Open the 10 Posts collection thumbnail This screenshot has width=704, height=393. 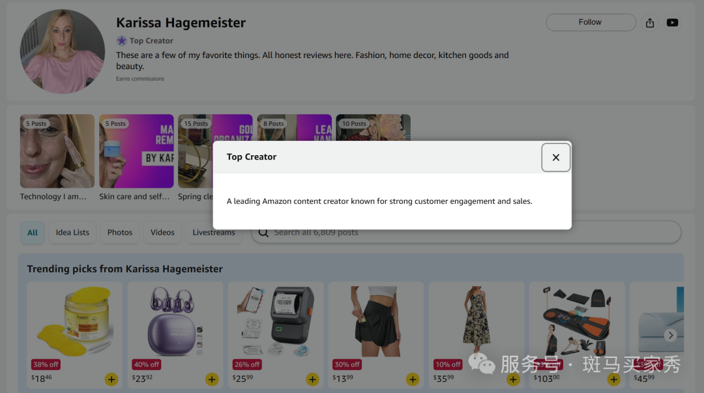(x=373, y=128)
